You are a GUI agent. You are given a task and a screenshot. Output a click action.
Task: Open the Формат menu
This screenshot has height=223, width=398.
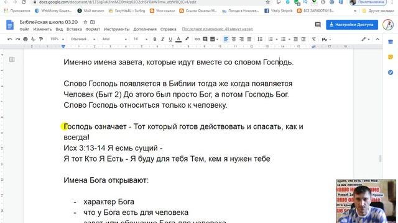click(93, 29)
